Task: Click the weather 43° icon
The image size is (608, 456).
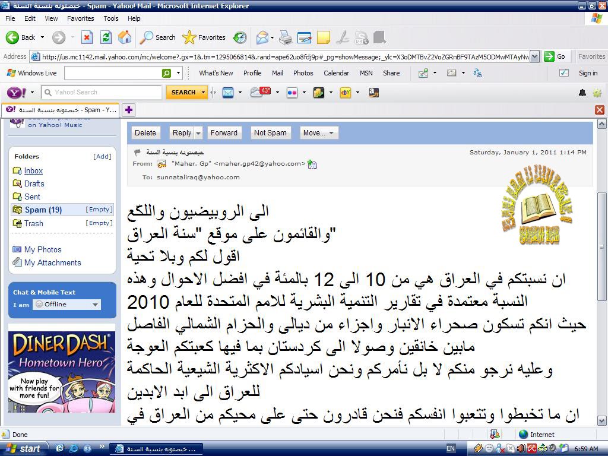Action: [261, 92]
